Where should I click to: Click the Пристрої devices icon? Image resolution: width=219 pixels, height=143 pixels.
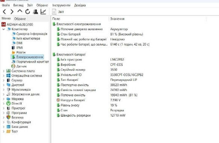tap(8, 108)
